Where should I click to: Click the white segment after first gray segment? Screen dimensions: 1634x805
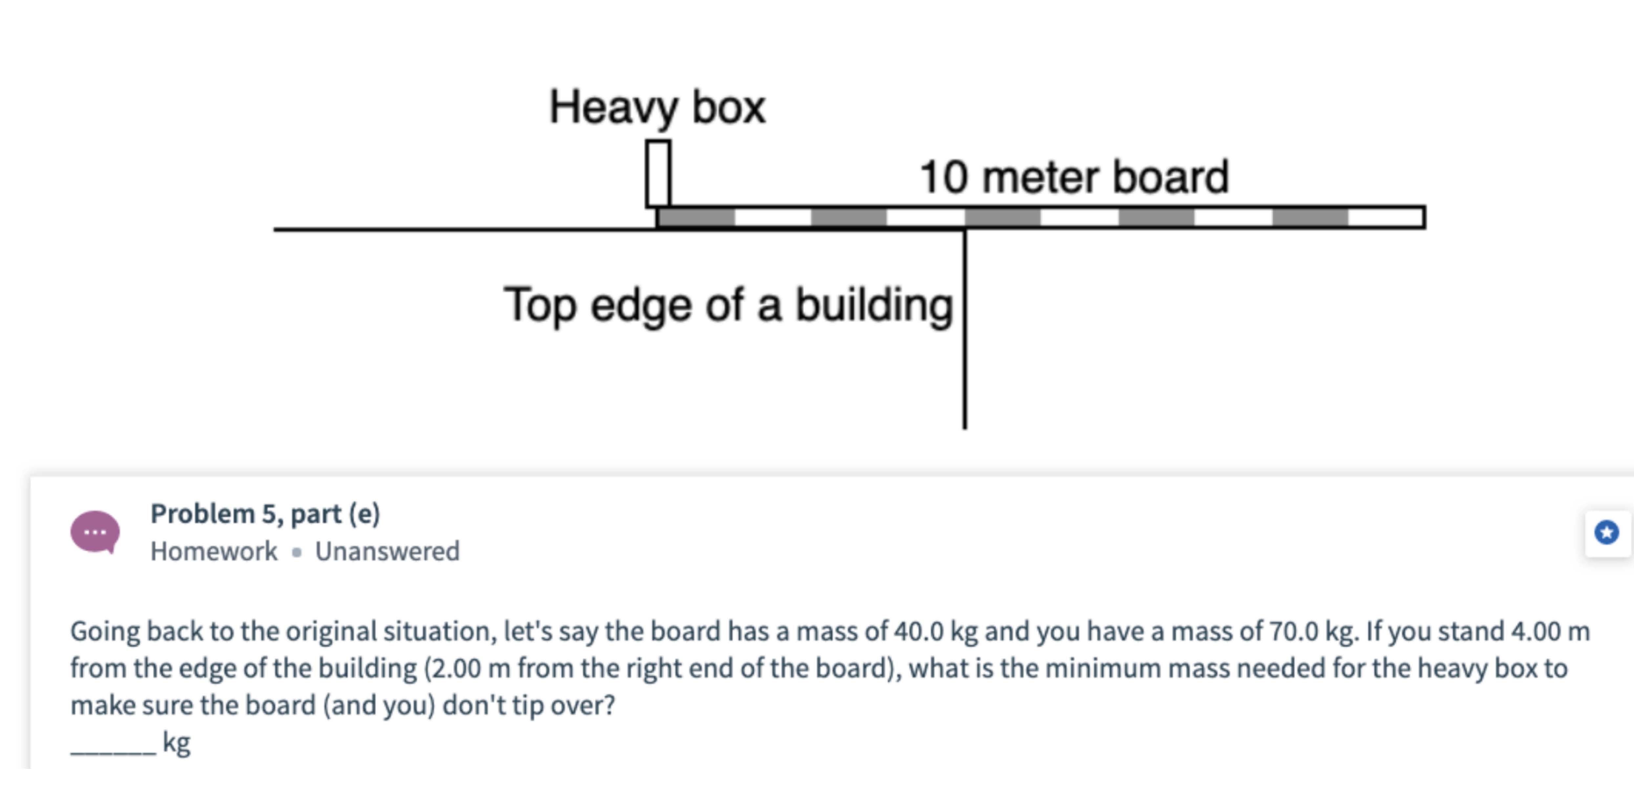[x=773, y=218]
